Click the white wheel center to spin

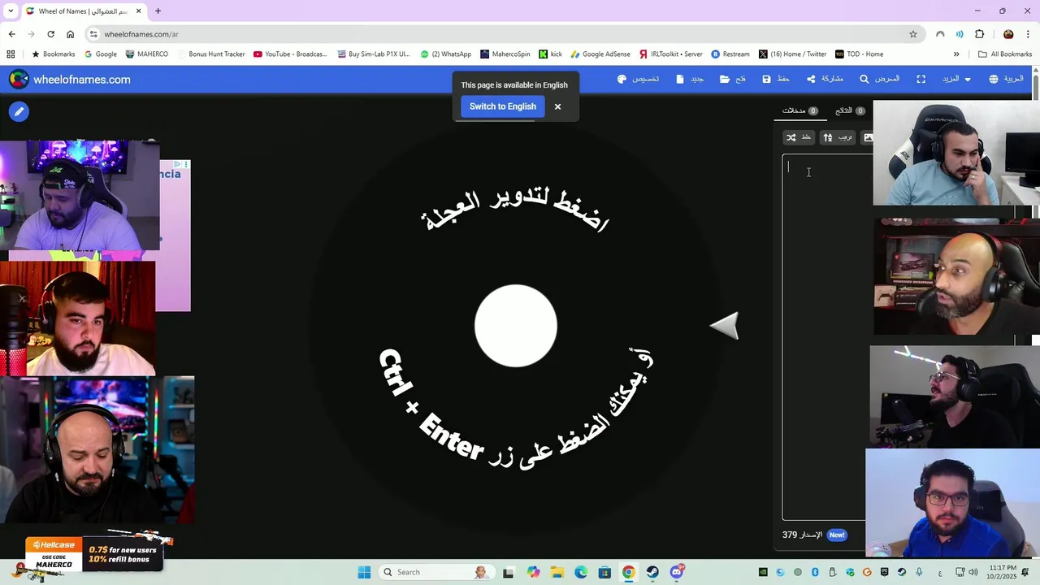click(x=516, y=326)
